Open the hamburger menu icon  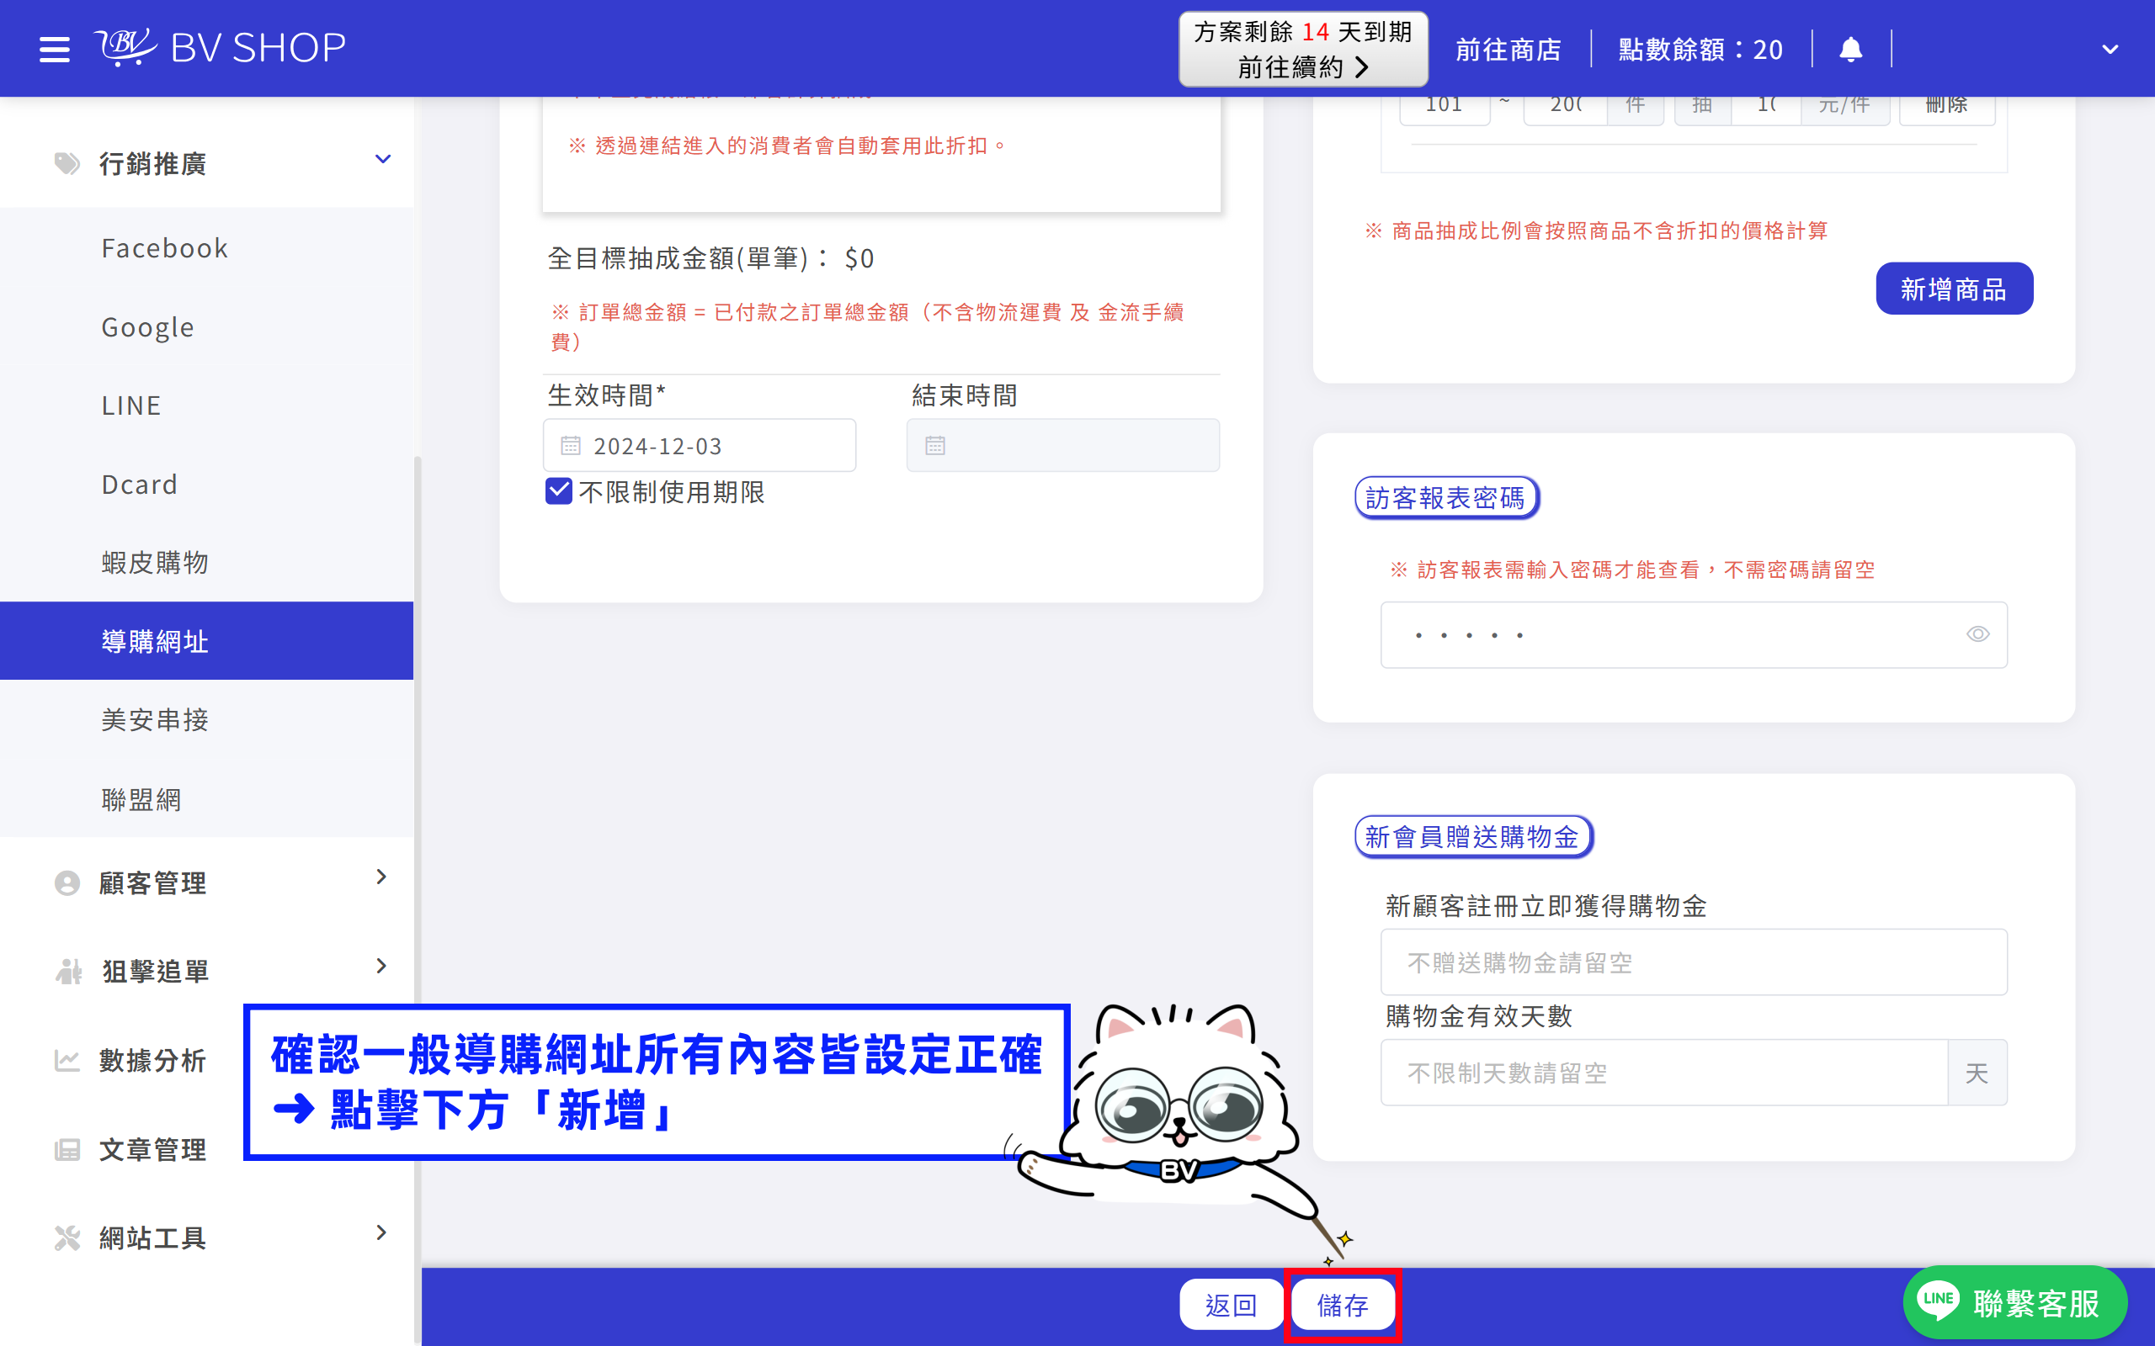(55, 49)
